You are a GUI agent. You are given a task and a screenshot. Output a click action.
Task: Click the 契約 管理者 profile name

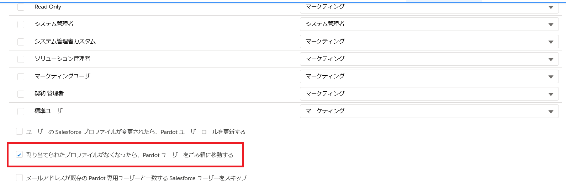[49, 93]
